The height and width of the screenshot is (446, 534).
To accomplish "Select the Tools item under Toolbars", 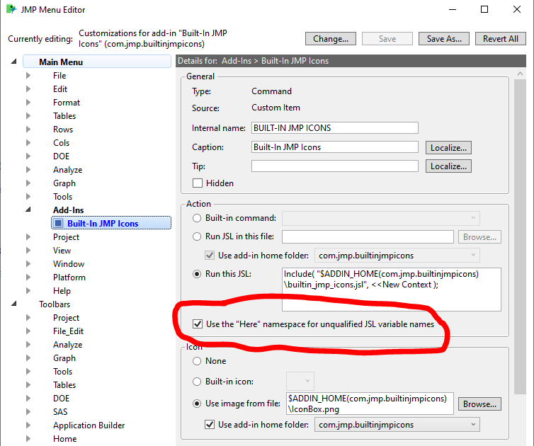I will (62, 372).
